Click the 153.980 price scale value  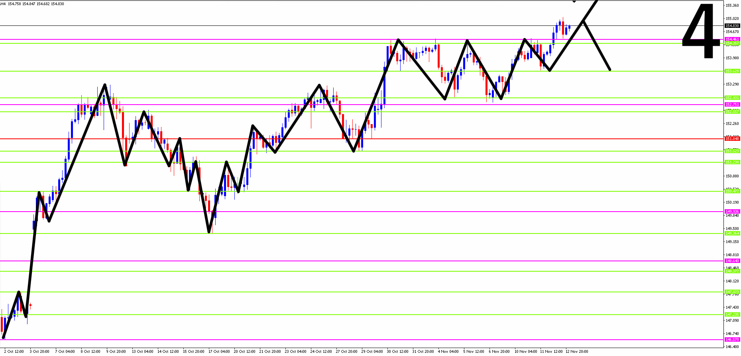click(x=733, y=58)
